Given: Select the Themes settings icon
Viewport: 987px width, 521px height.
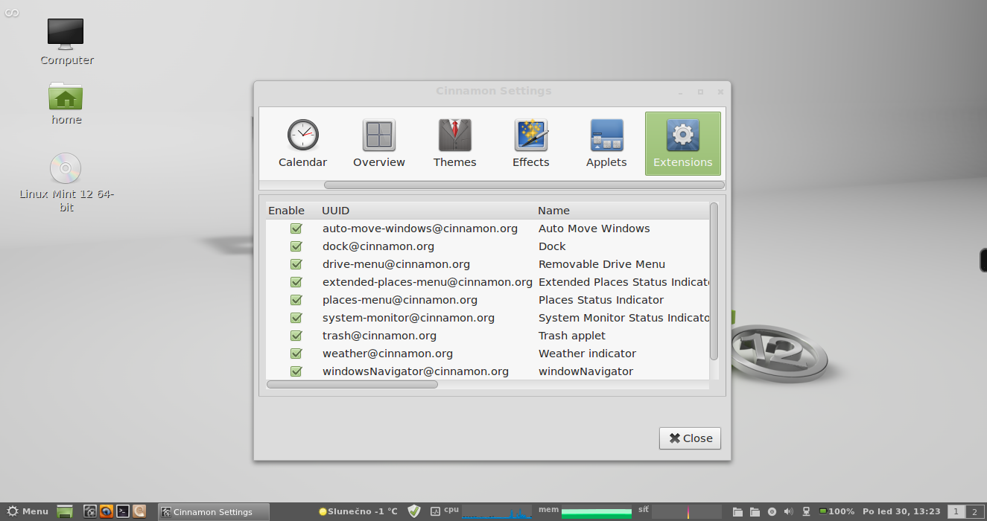Looking at the screenshot, I should coord(454,144).
